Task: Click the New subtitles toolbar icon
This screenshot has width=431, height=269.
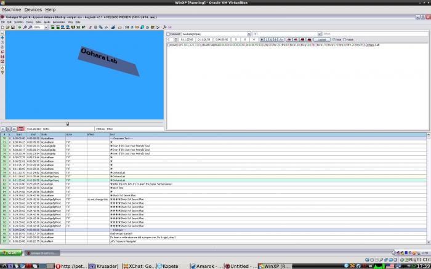Action: (2, 27)
